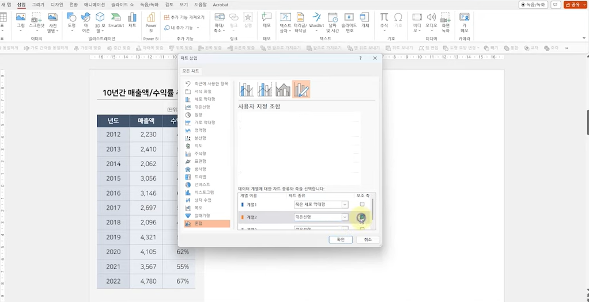Open the 검토 ribbon tab
Screen dimensions: 589x302
169,5
